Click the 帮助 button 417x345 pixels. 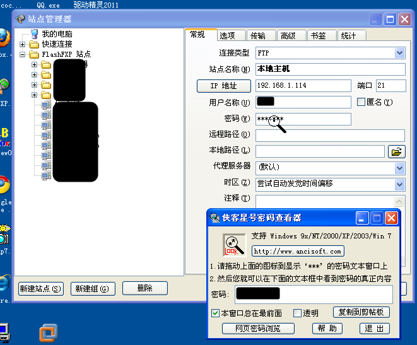coord(327,329)
